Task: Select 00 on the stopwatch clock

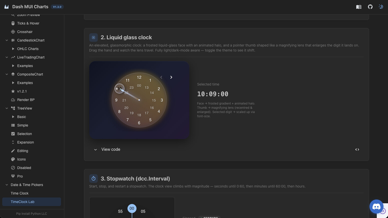Action: (132, 208)
